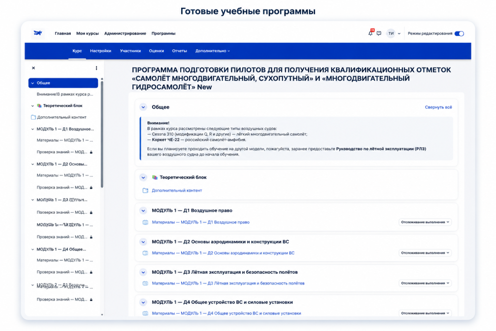Open notifications bell icon
496x331 pixels.
(371, 33)
